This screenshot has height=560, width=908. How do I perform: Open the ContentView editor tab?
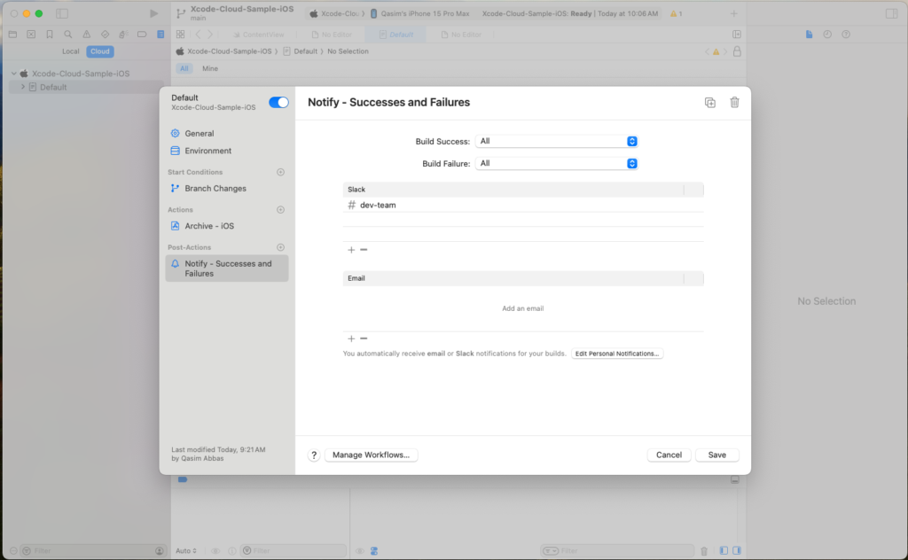click(258, 35)
